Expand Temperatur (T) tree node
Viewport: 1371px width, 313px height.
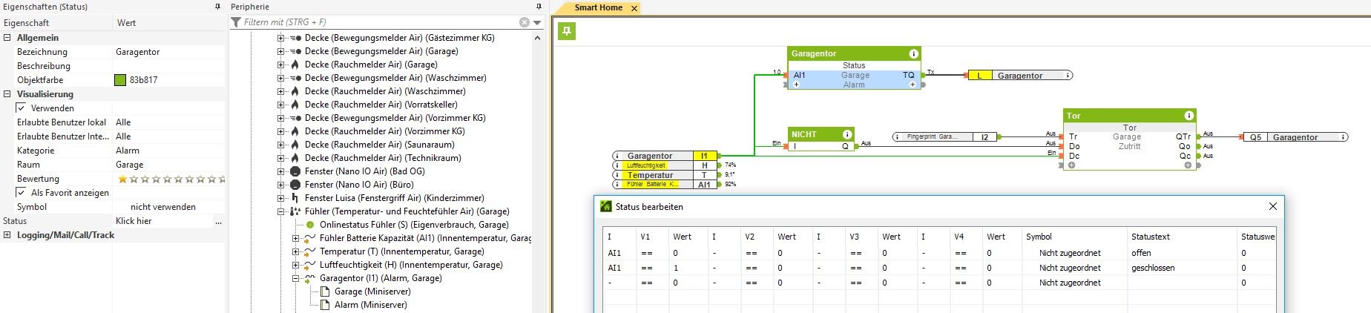click(295, 251)
